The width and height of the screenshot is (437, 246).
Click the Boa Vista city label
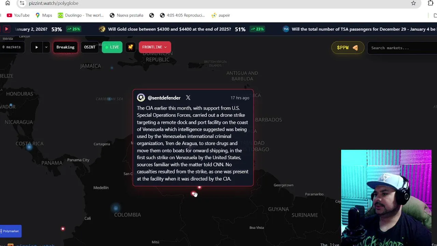point(257,228)
